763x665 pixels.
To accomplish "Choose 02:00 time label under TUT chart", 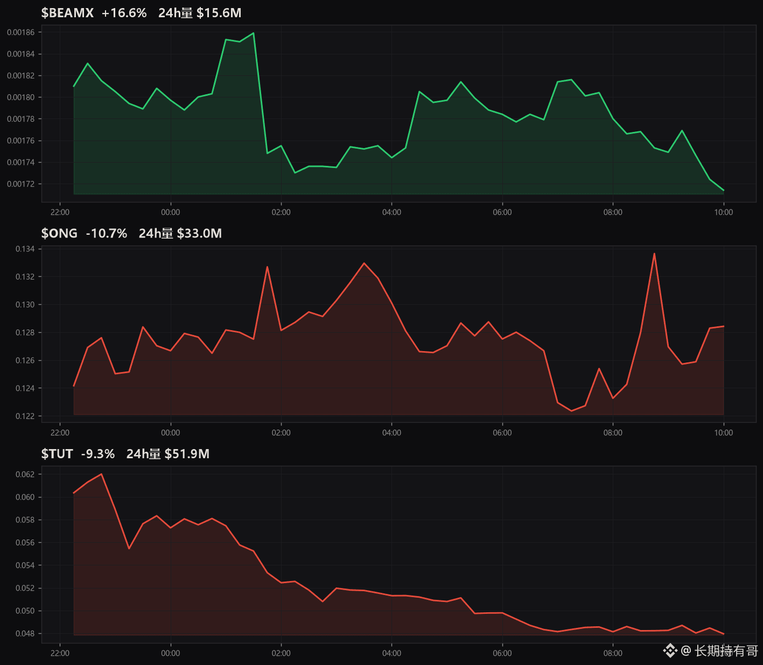I will (x=281, y=653).
